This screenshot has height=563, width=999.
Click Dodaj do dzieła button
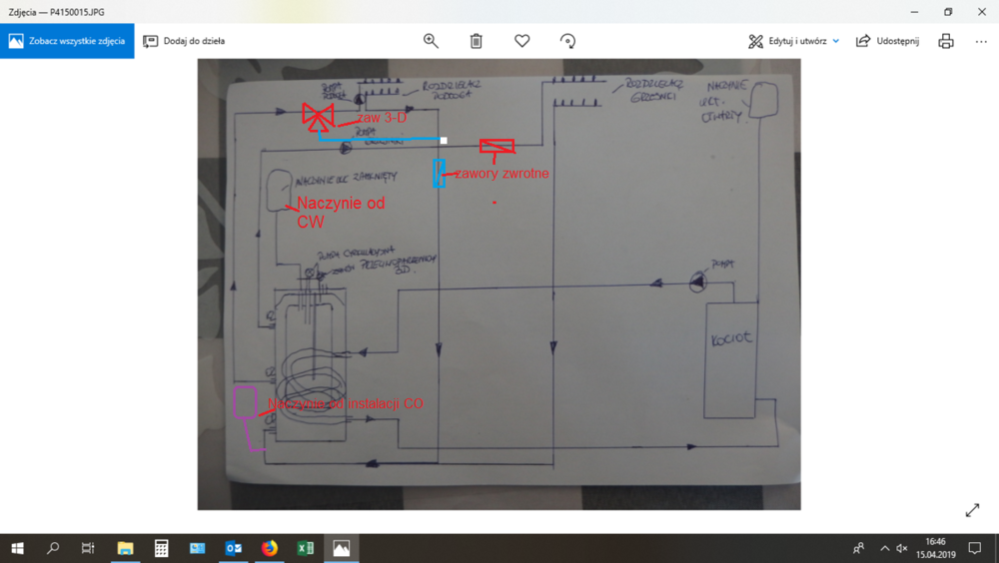(x=184, y=41)
